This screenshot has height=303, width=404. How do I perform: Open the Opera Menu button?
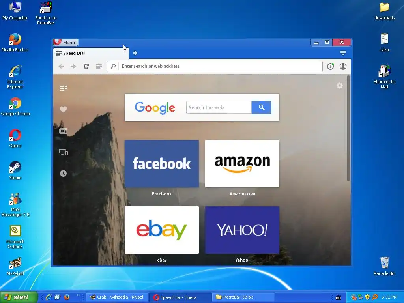click(65, 42)
